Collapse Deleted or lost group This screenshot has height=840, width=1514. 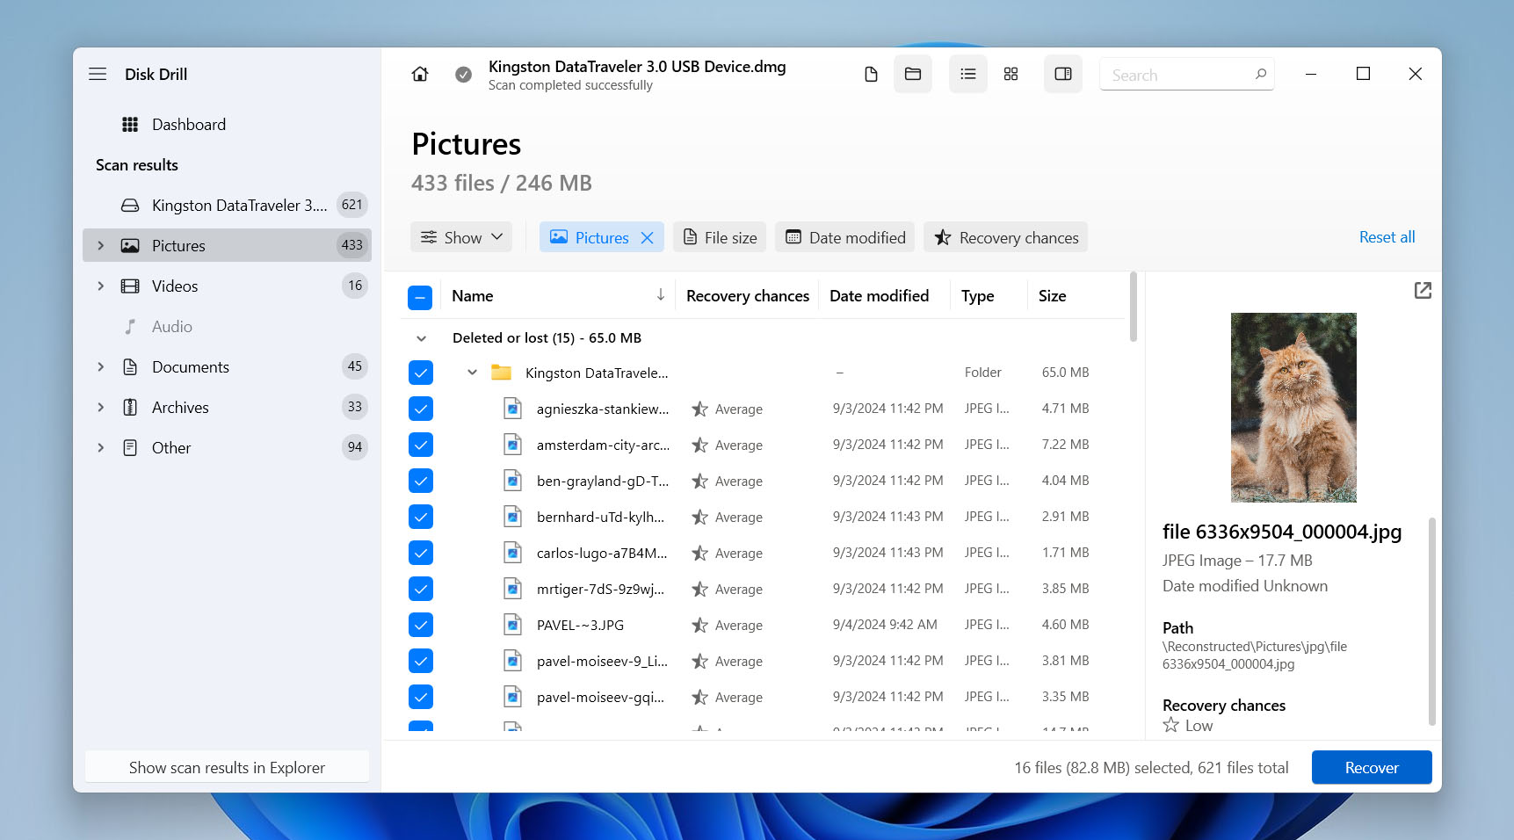click(422, 338)
